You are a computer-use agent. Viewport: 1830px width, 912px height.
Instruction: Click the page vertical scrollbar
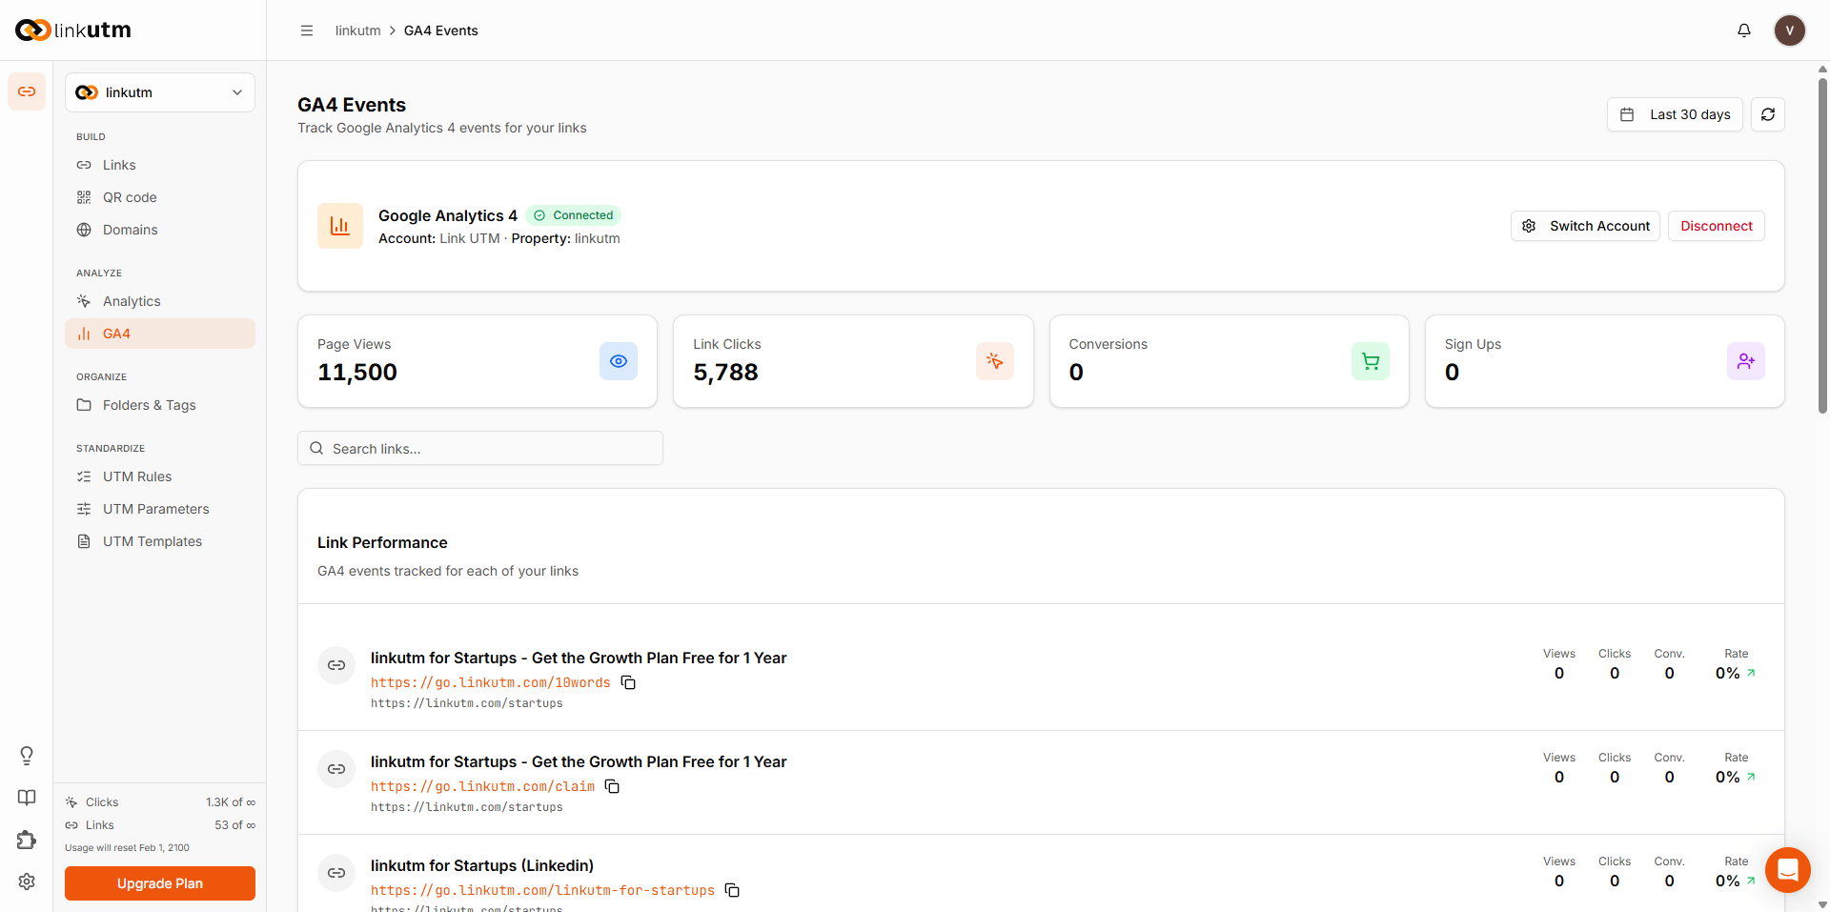point(1822,246)
